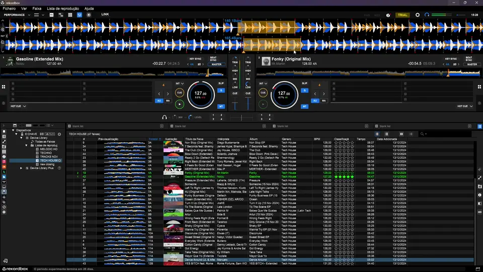Click the info panel icon on the right edge
483x272 pixels.
pos(479,195)
